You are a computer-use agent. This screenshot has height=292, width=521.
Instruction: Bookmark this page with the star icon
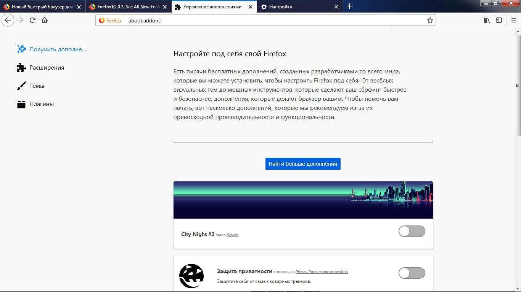click(x=430, y=21)
